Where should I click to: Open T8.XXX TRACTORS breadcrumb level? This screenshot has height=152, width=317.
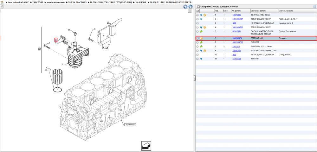[78, 2]
